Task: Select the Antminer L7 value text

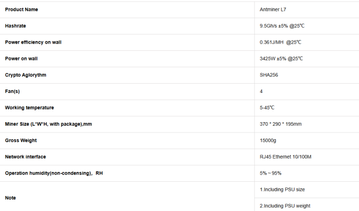Action: 273,10
